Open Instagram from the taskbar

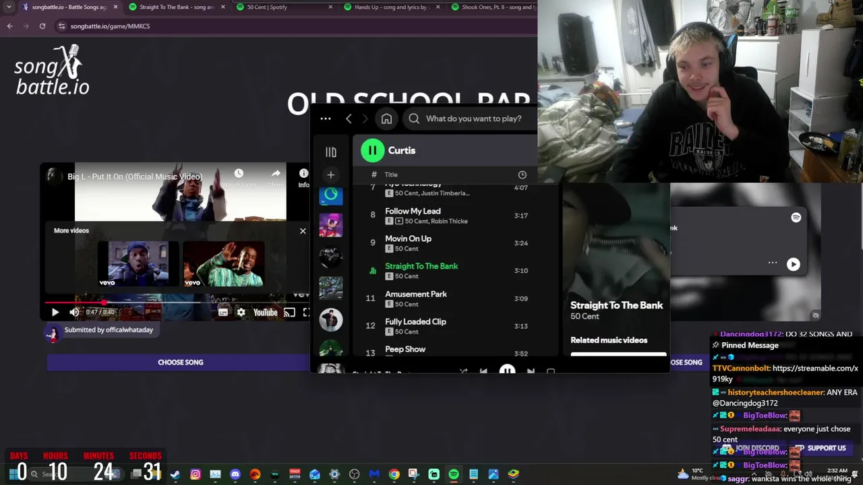click(196, 474)
